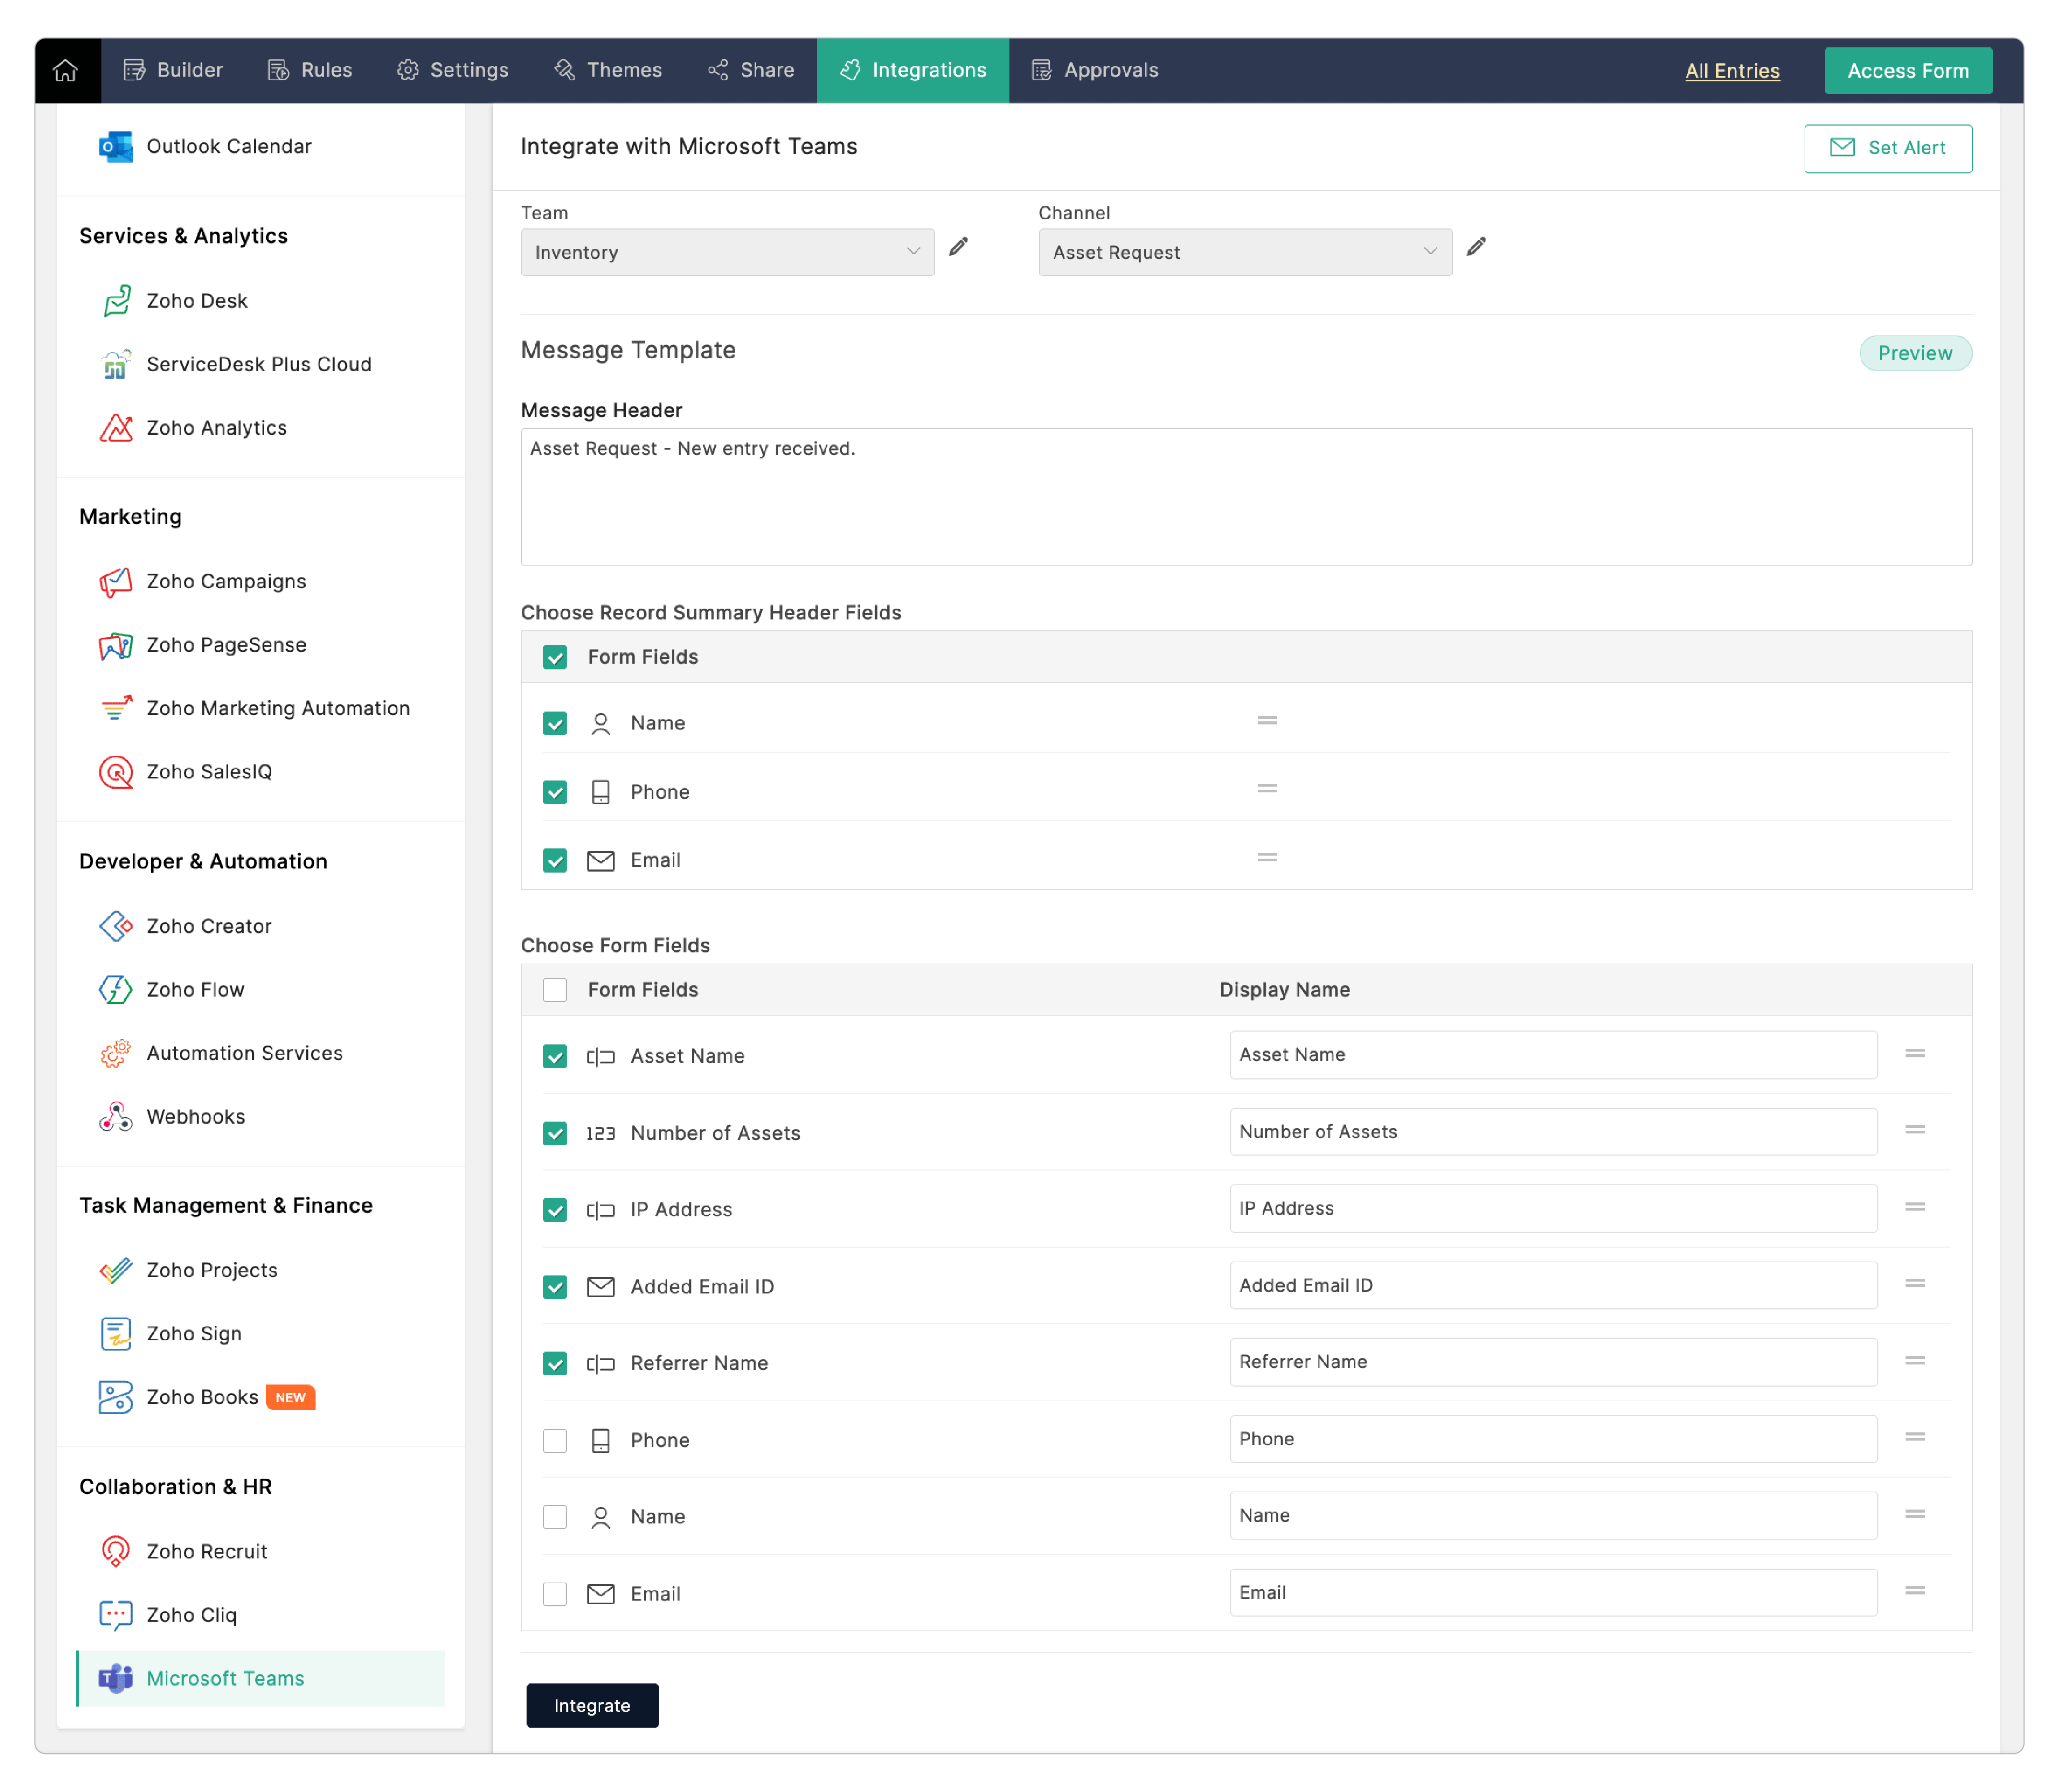Open the Zoho Desk integration

[196, 301]
